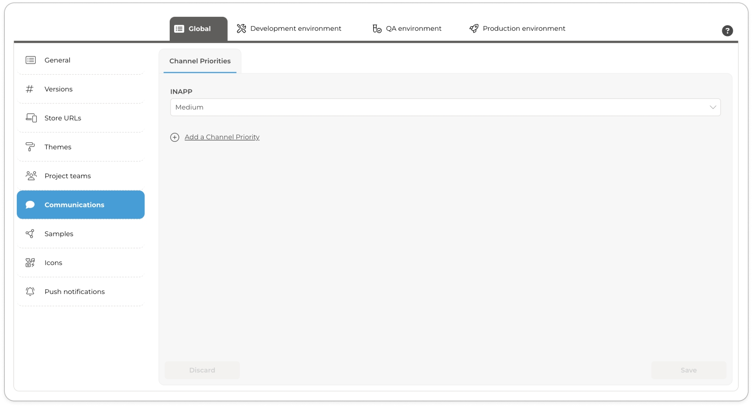Image resolution: width=753 pixels, height=407 pixels.
Task: Click the General list icon in sidebar
Action: 30,60
